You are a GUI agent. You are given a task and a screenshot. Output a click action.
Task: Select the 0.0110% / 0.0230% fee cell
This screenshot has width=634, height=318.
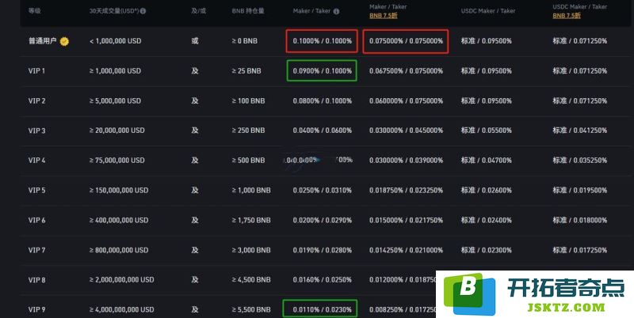pos(323,309)
